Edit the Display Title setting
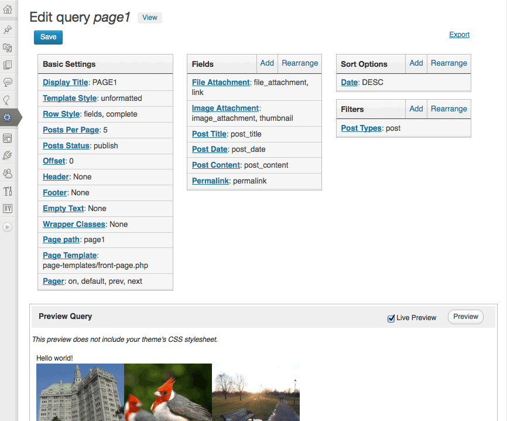Screen dimensions: 507x421 [x=66, y=82]
